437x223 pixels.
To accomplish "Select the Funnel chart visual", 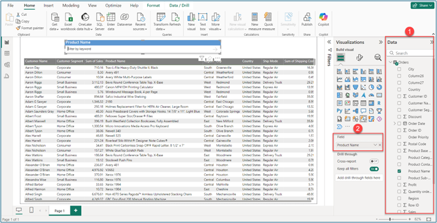I will 355,87.
